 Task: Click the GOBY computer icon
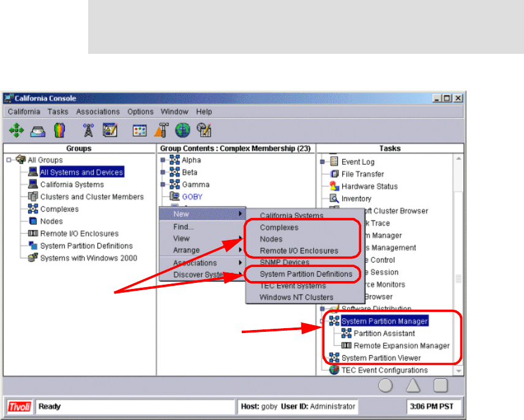click(x=174, y=197)
